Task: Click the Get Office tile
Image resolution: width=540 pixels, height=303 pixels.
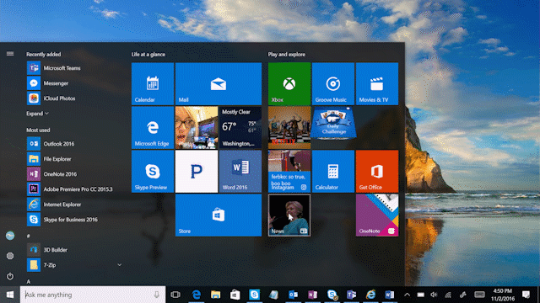Action: 377,172
